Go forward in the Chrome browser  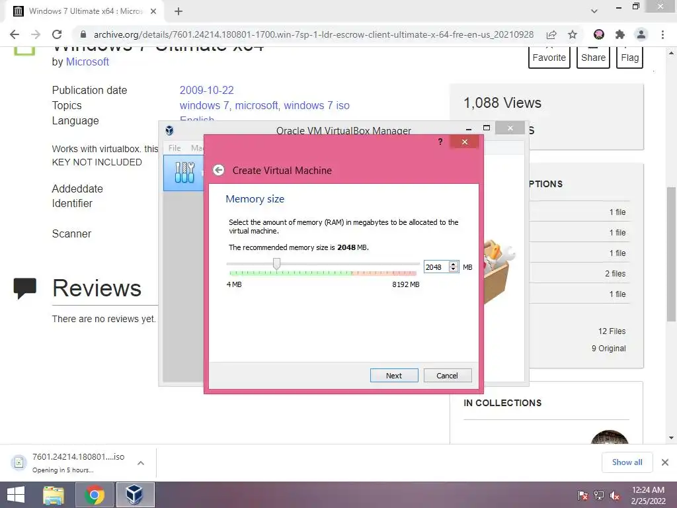click(36, 34)
